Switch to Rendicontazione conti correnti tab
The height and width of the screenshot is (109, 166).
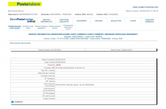click(15, 27)
